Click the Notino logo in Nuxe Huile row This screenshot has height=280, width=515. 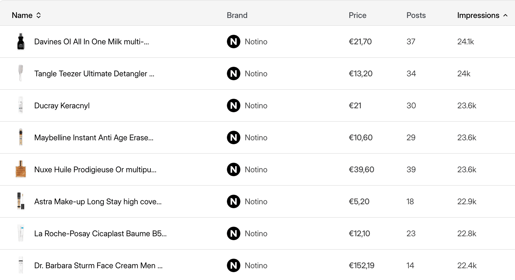pyautogui.click(x=233, y=169)
